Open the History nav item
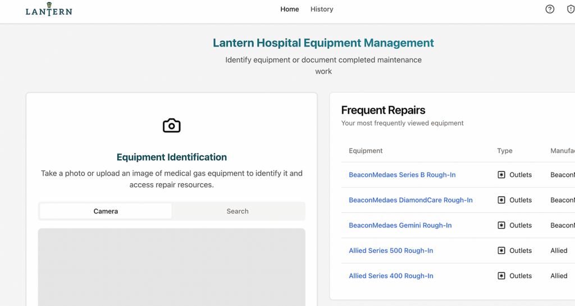Screen dimensions: 575x306 pos(322,9)
